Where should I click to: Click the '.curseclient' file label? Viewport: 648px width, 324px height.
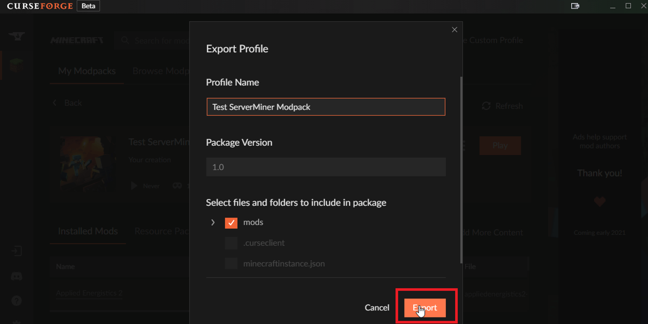point(264,244)
